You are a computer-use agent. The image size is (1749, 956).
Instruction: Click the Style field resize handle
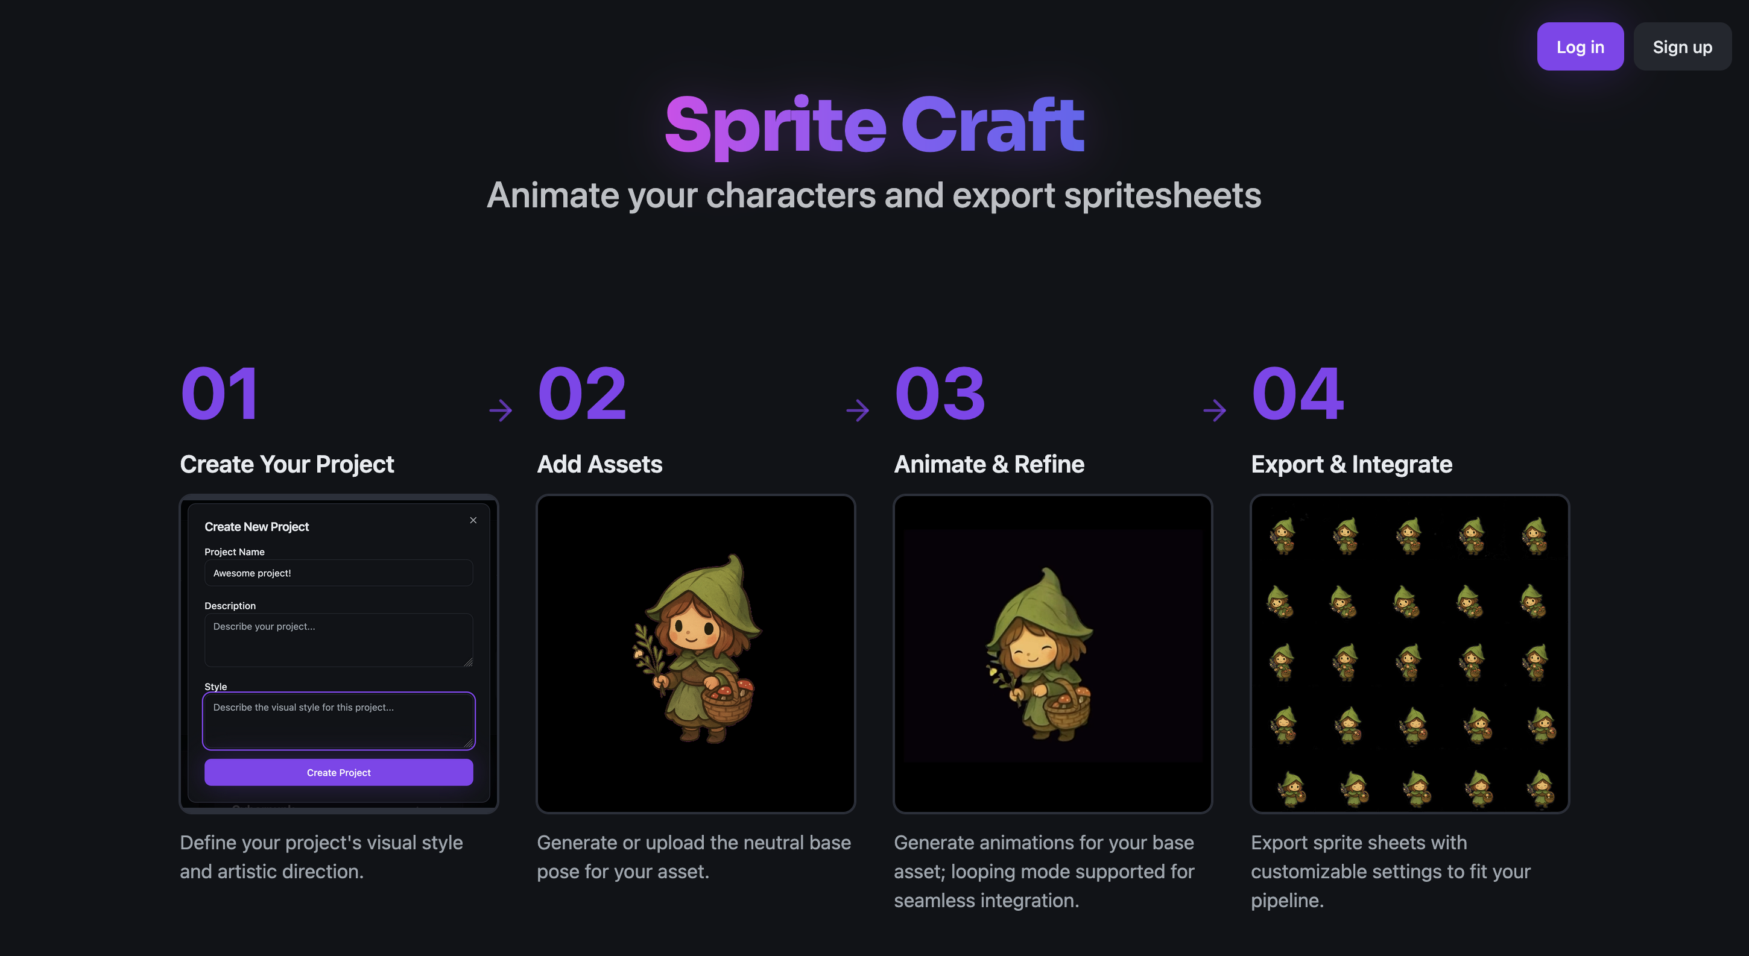469,744
